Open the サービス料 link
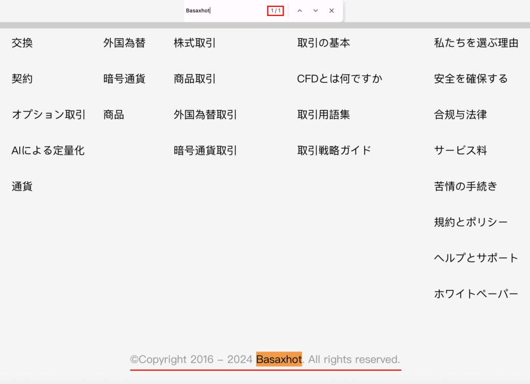The height and width of the screenshot is (384, 530). tap(460, 151)
